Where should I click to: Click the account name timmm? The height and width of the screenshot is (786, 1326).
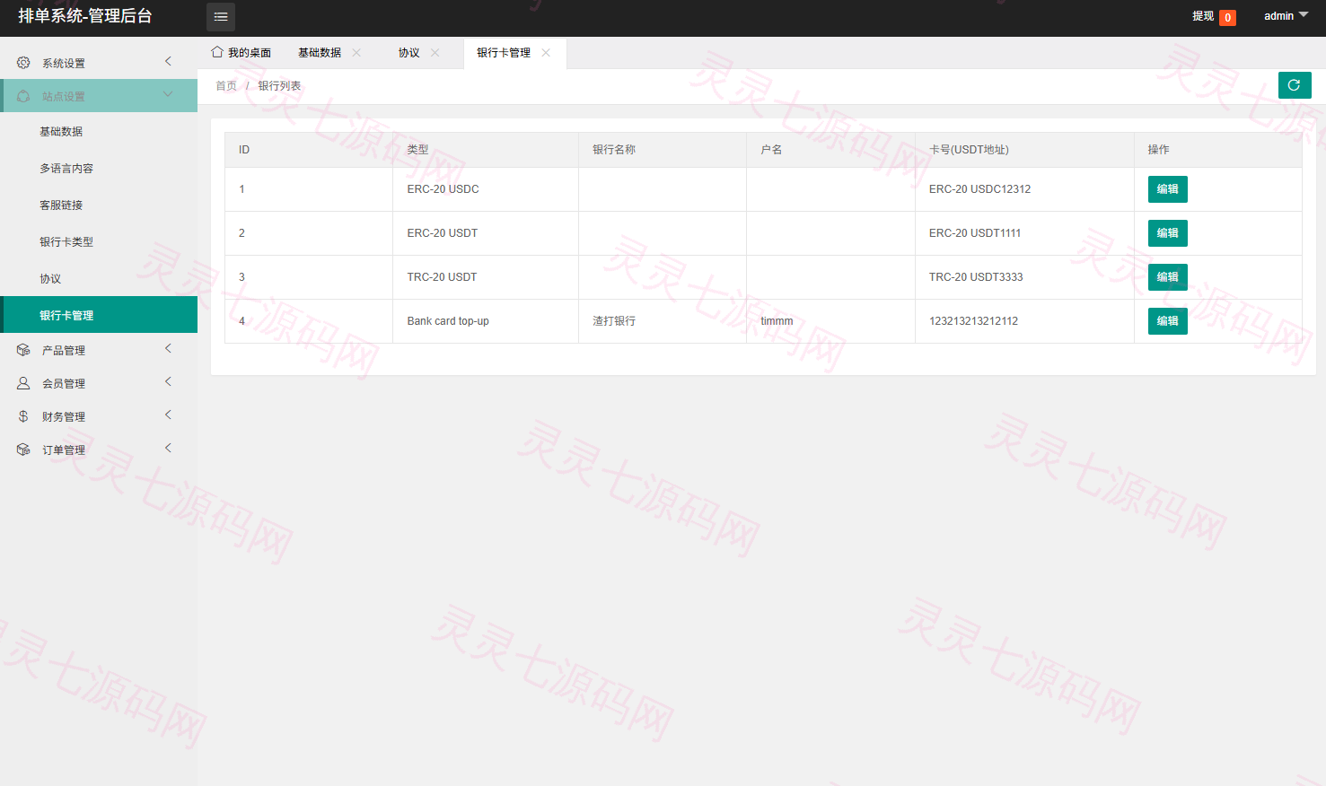pyautogui.click(x=777, y=321)
